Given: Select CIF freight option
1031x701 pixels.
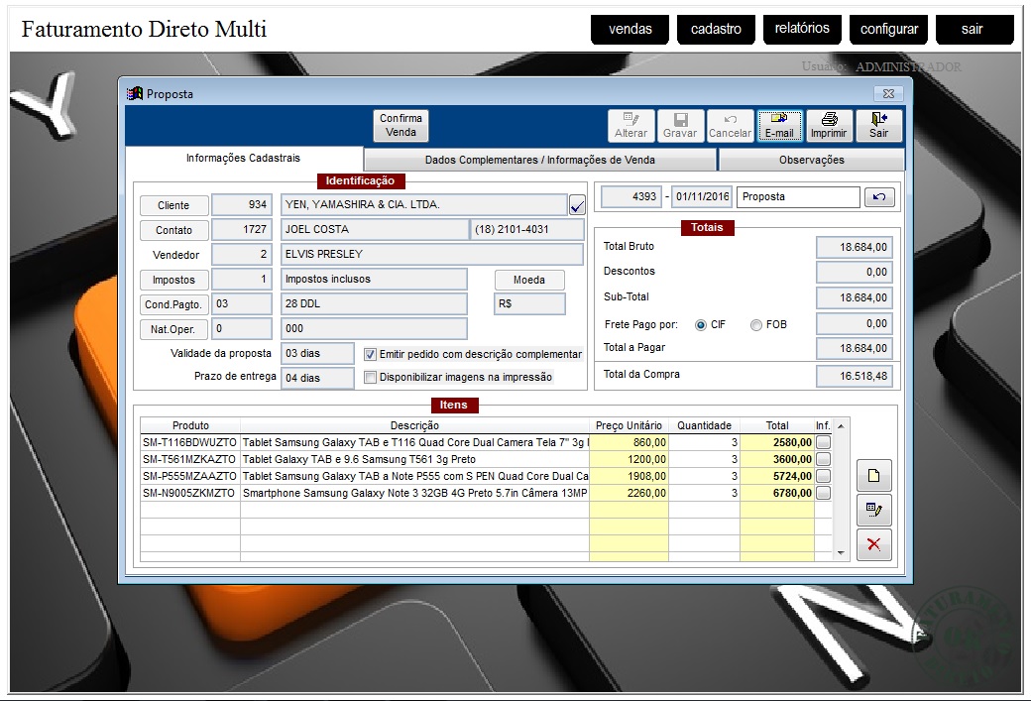Looking at the screenshot, I should click(x=701, y=324).
